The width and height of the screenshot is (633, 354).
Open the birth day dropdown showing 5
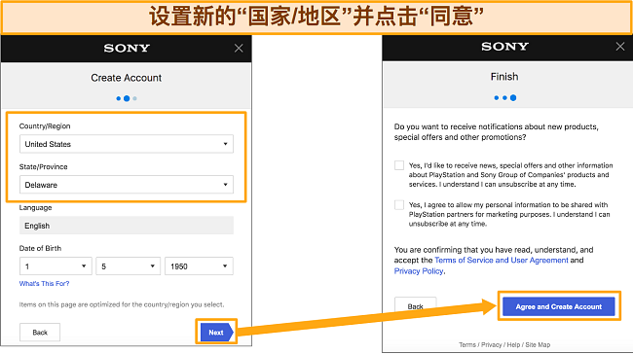coord(128,266)
